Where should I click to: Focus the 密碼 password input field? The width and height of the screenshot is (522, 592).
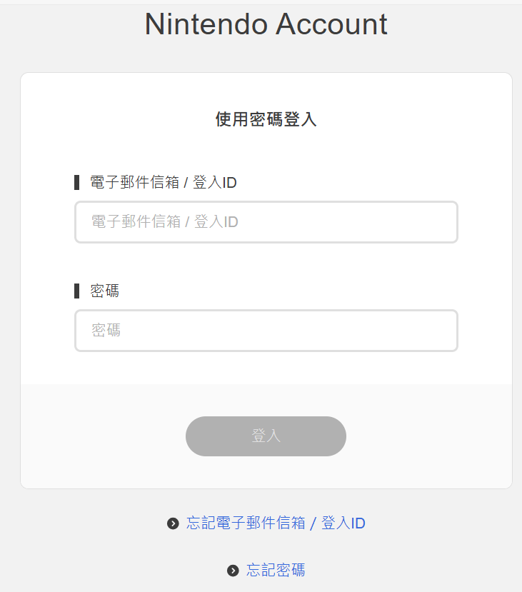[x=266, y=331]
